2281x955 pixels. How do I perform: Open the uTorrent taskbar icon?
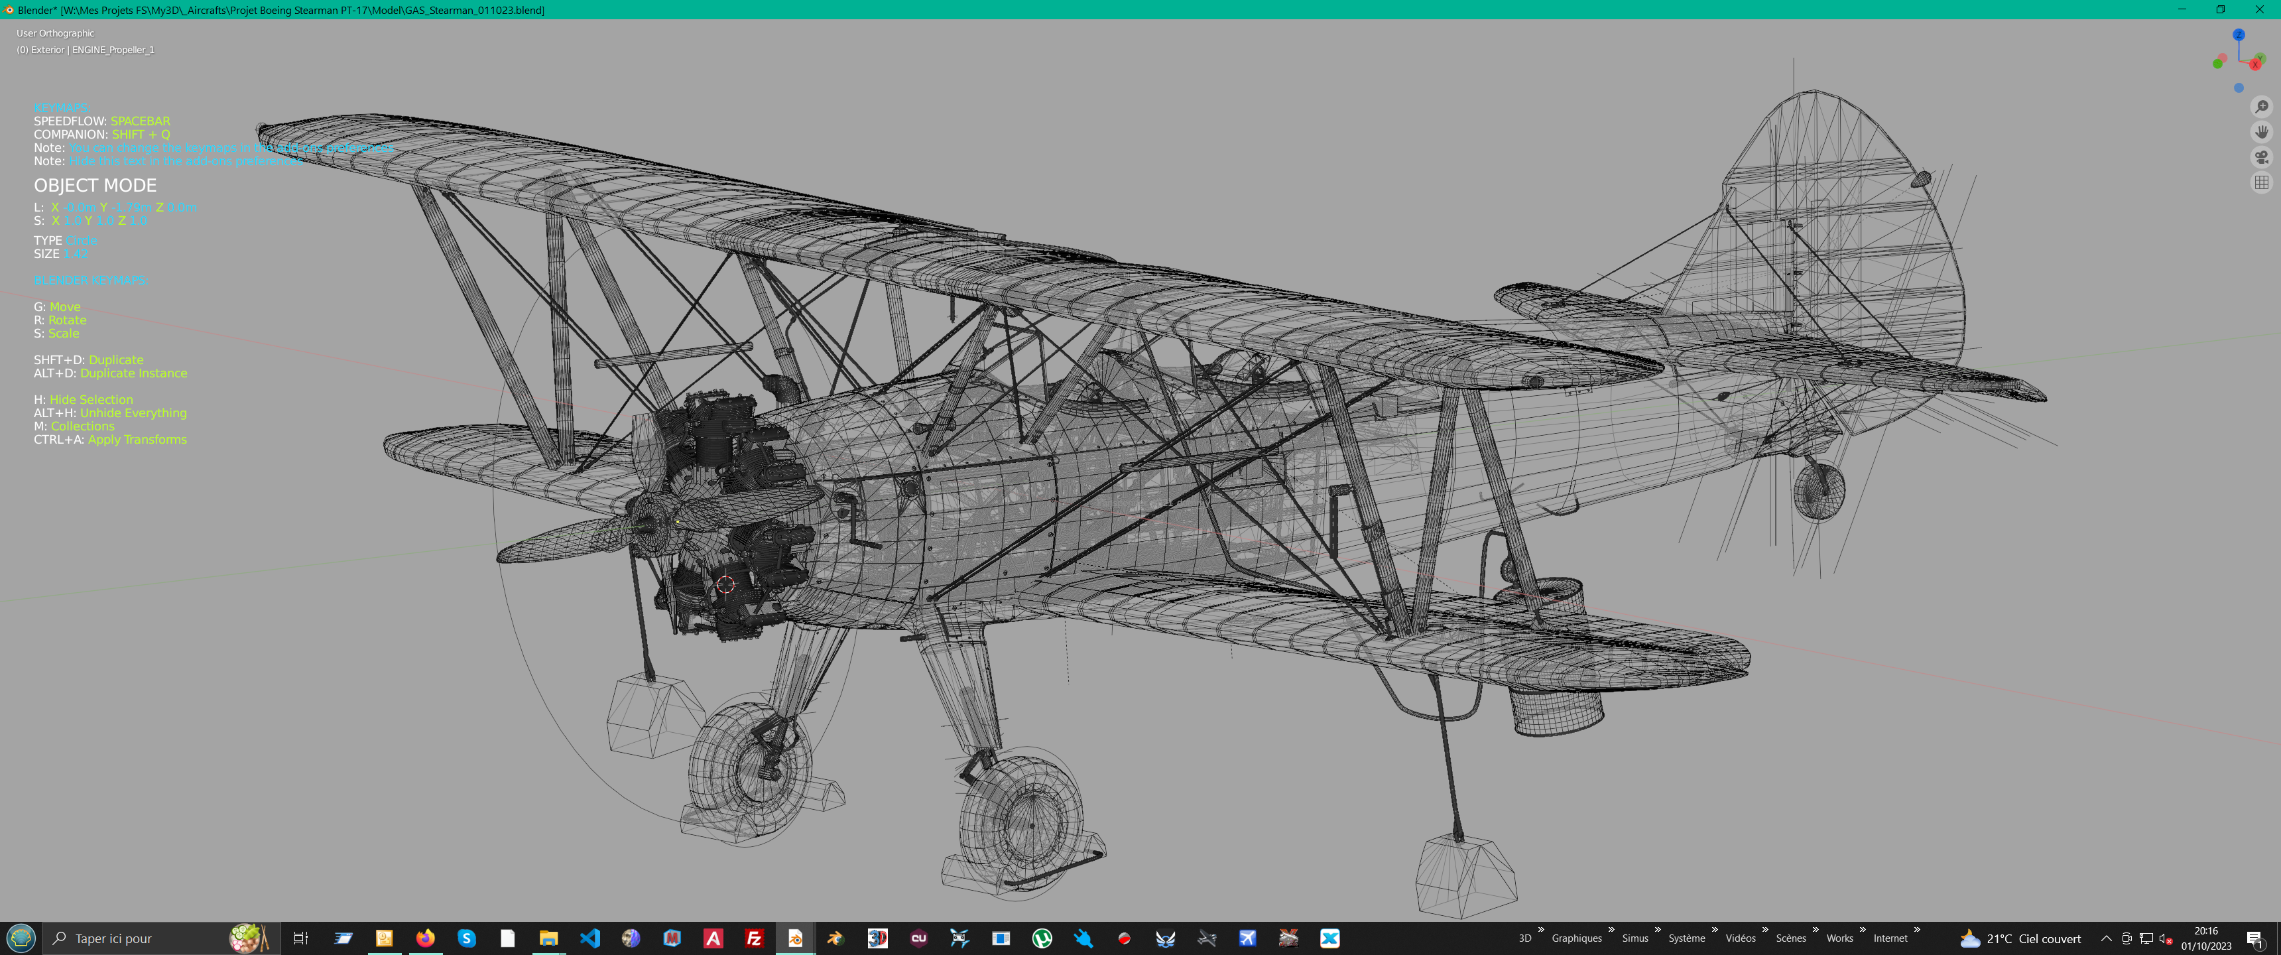pos(1042,938)
